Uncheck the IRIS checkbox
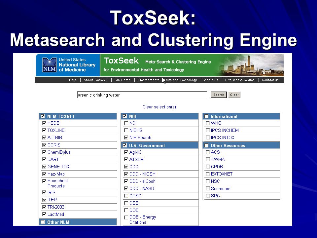 pyautogui.click(x=44, y=192)
